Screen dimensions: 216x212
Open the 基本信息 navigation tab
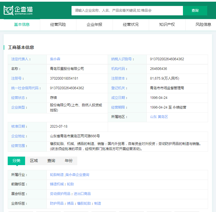(x=22, y=24)
